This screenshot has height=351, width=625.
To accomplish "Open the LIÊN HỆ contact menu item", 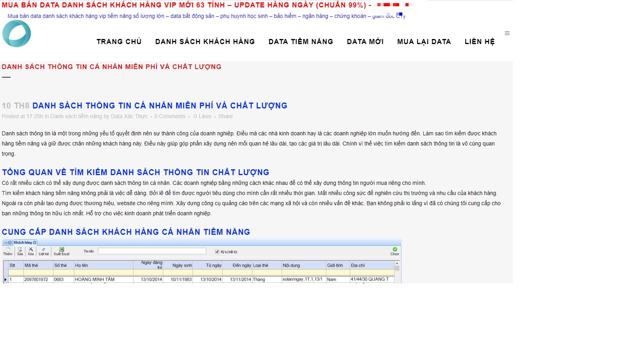I will pos(480,42).
